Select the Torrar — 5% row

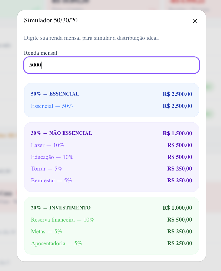pos(112,169)
